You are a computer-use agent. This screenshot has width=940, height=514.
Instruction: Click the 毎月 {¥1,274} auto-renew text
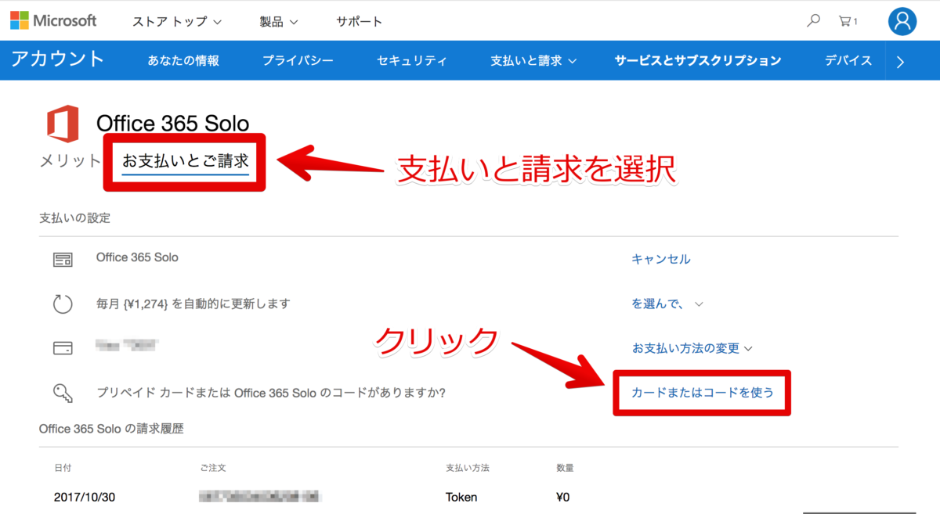coord(193,304)
